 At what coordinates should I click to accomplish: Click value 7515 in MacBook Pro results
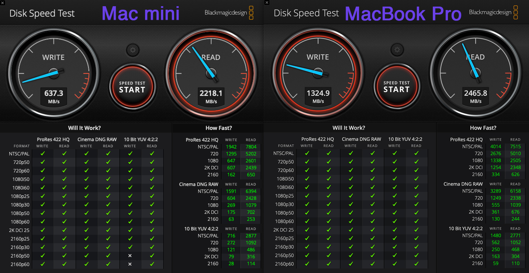515,147
